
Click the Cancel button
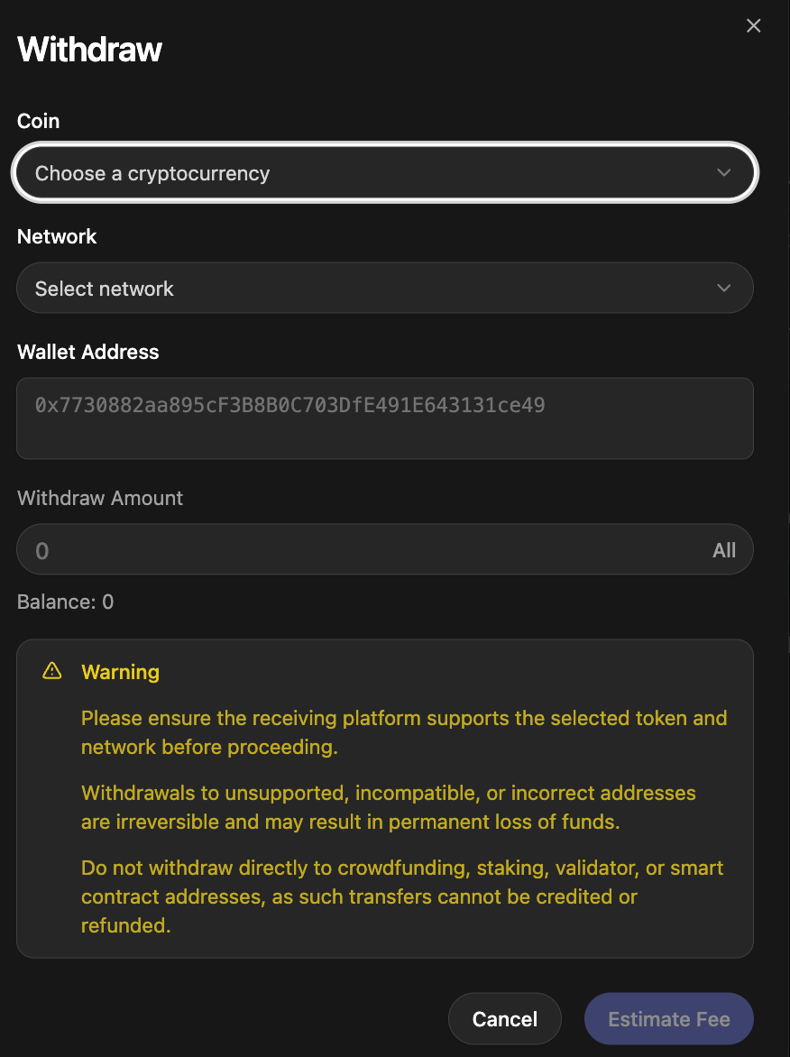[505, 1019]
